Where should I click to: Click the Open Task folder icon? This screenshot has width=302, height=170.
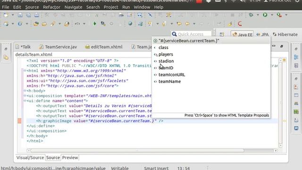click(44, 24)
